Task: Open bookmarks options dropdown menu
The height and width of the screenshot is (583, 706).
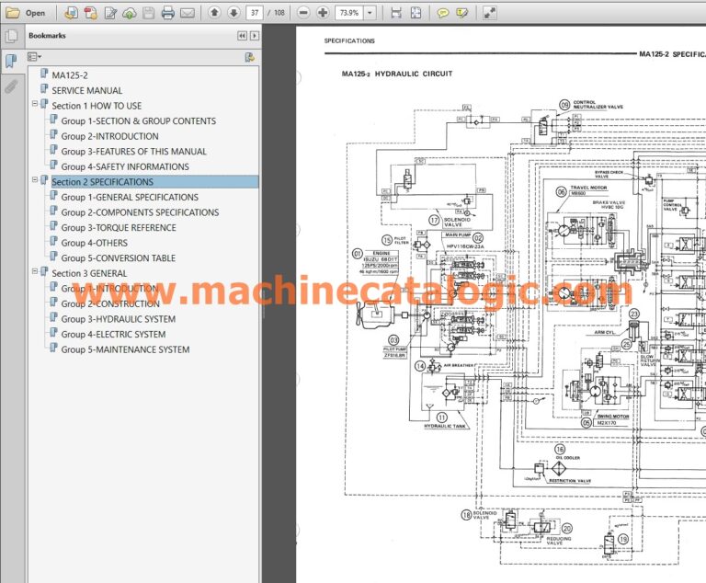Action: pos(34,57)
